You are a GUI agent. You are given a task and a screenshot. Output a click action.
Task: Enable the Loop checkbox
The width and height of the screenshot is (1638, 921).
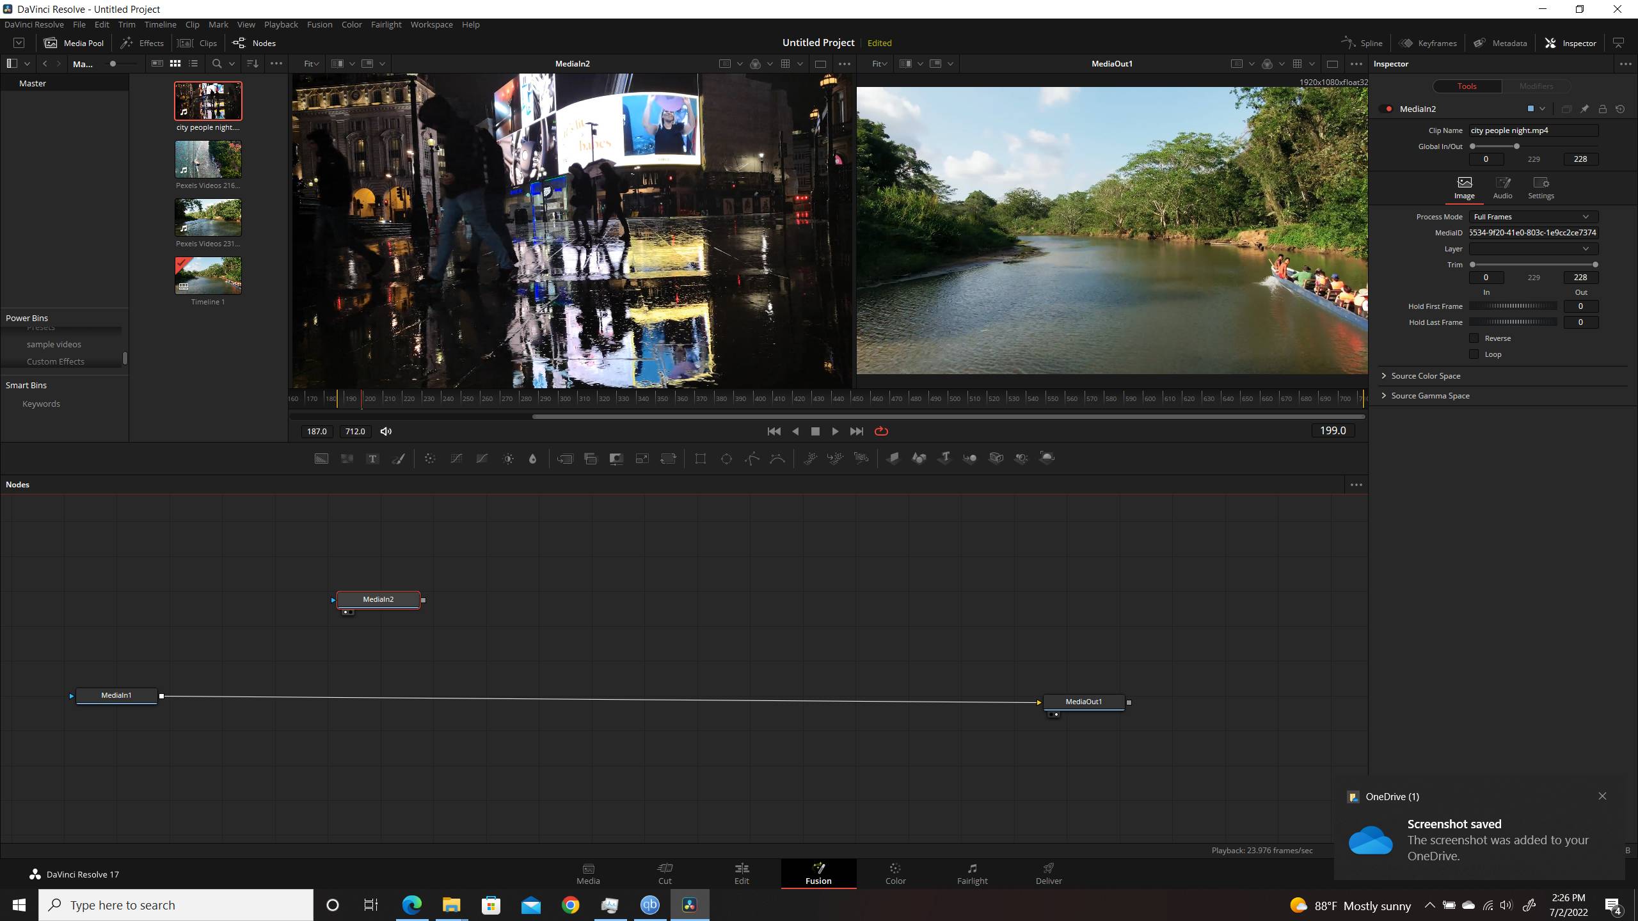tap(1474, 354)
